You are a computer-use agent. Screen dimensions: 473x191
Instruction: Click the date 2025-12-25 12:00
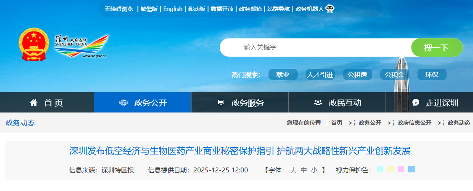point(221,170)
